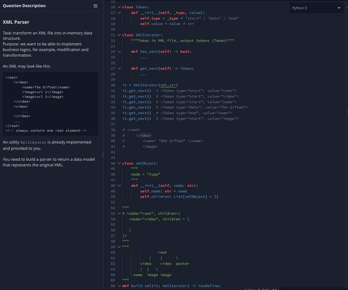Collapse the class Token fold arrow
This screenshot has width=348, height=290.
pos(119,7)
